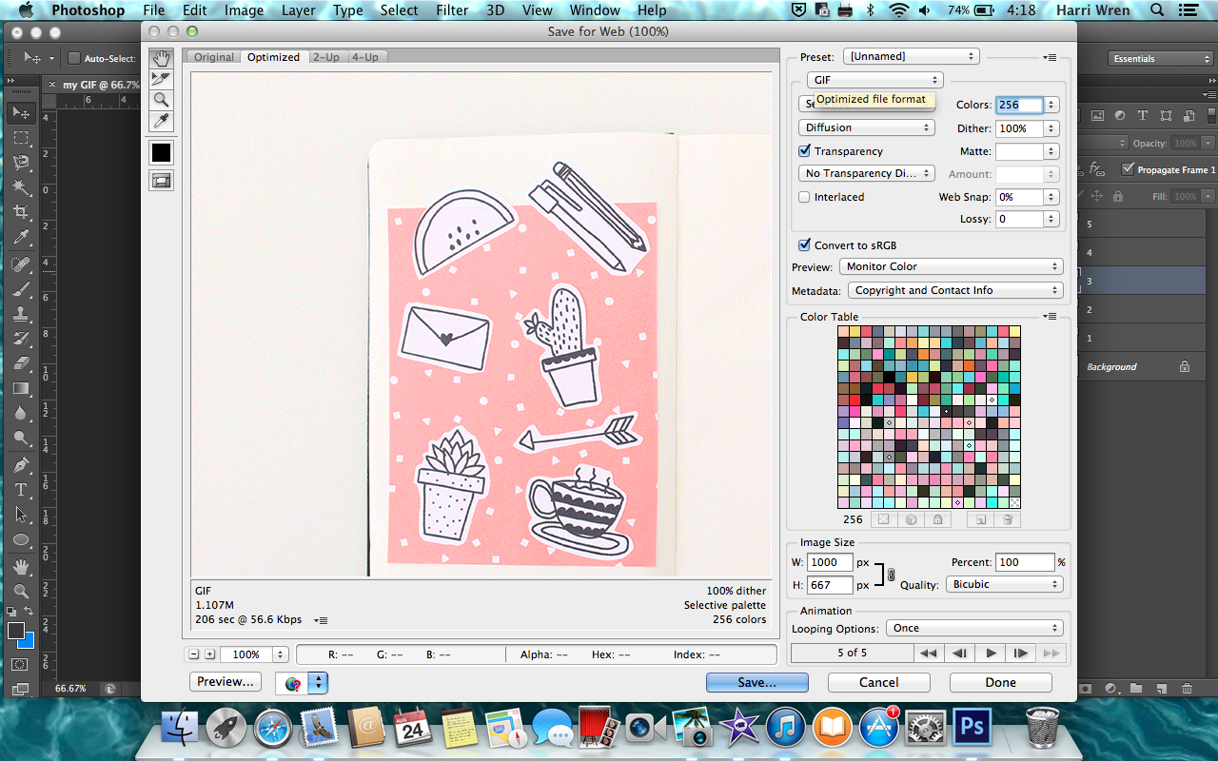1218x761 pixels.
Task: Go to the first animation frame
Action: tap(929, 653)
